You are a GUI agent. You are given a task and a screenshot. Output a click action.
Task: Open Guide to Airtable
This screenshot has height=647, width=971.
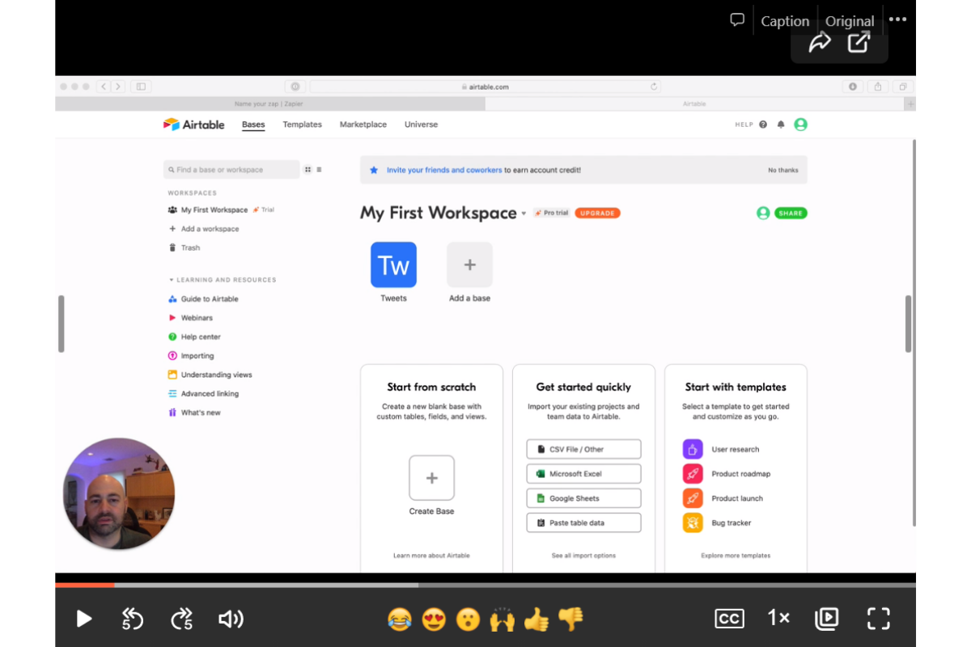point(203,299)
